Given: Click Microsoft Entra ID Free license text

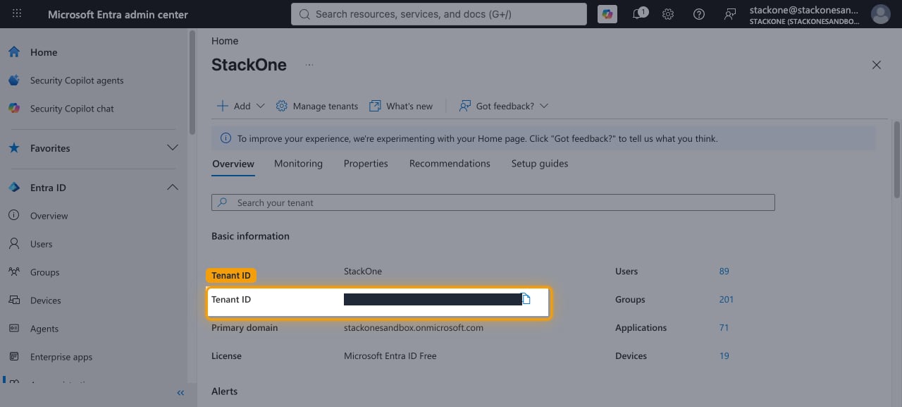Looking at the screenshot, I should coord(390,356).
